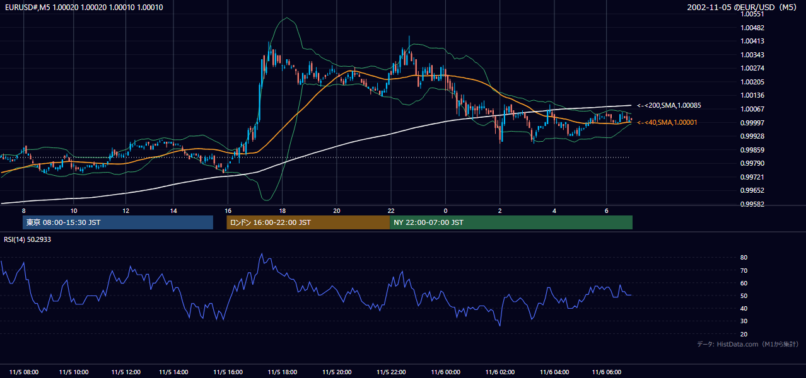Click price axis value 0.99652

point(752,190)
